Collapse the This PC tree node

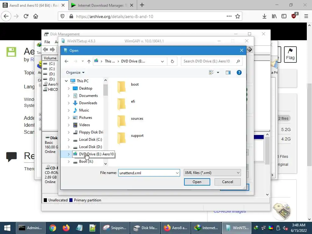tap(66, 81)
